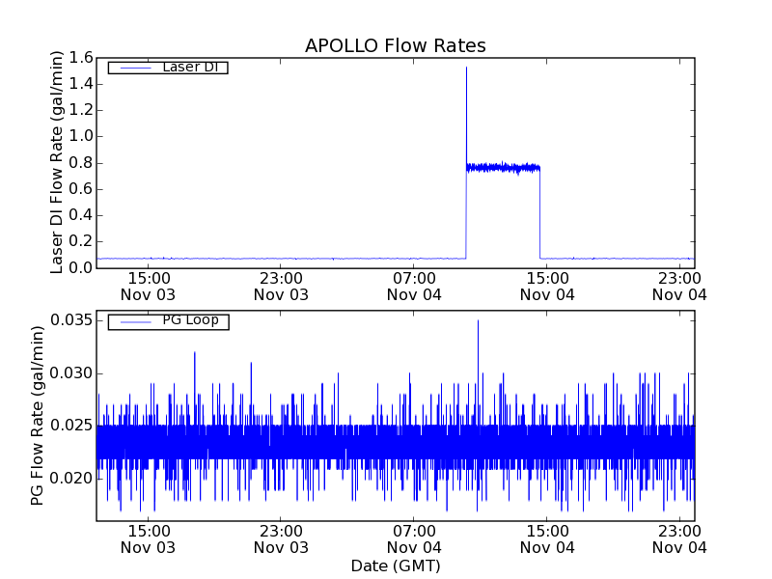Click the APOLLO Flow Rates chart title
The image size is (772, 579).
(395, 45)
